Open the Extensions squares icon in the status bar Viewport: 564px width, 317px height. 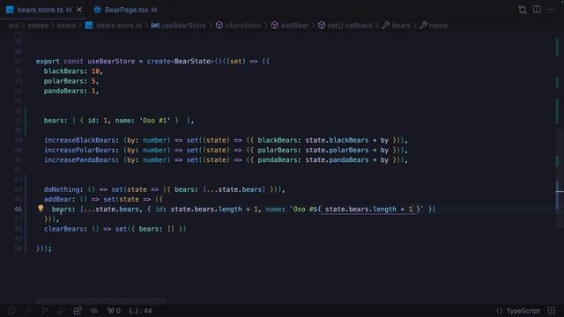78,311
